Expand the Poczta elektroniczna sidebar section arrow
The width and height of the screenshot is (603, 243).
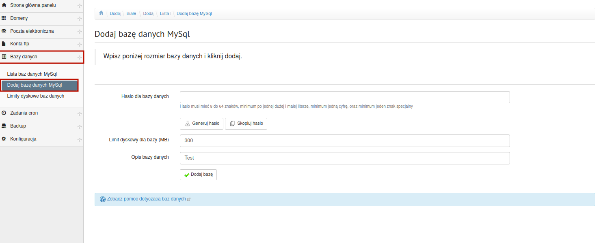coord(80,32)
